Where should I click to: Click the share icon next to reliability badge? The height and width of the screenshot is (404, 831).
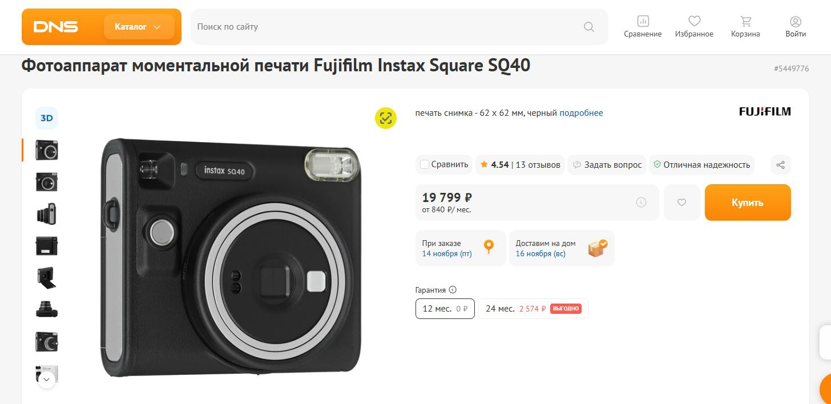point(781,165)
